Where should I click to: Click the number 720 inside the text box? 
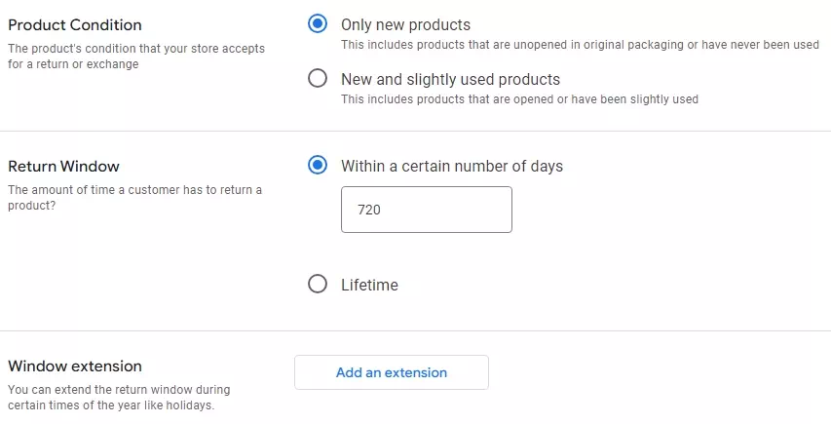pyautogui.click(x=369, y=210)
